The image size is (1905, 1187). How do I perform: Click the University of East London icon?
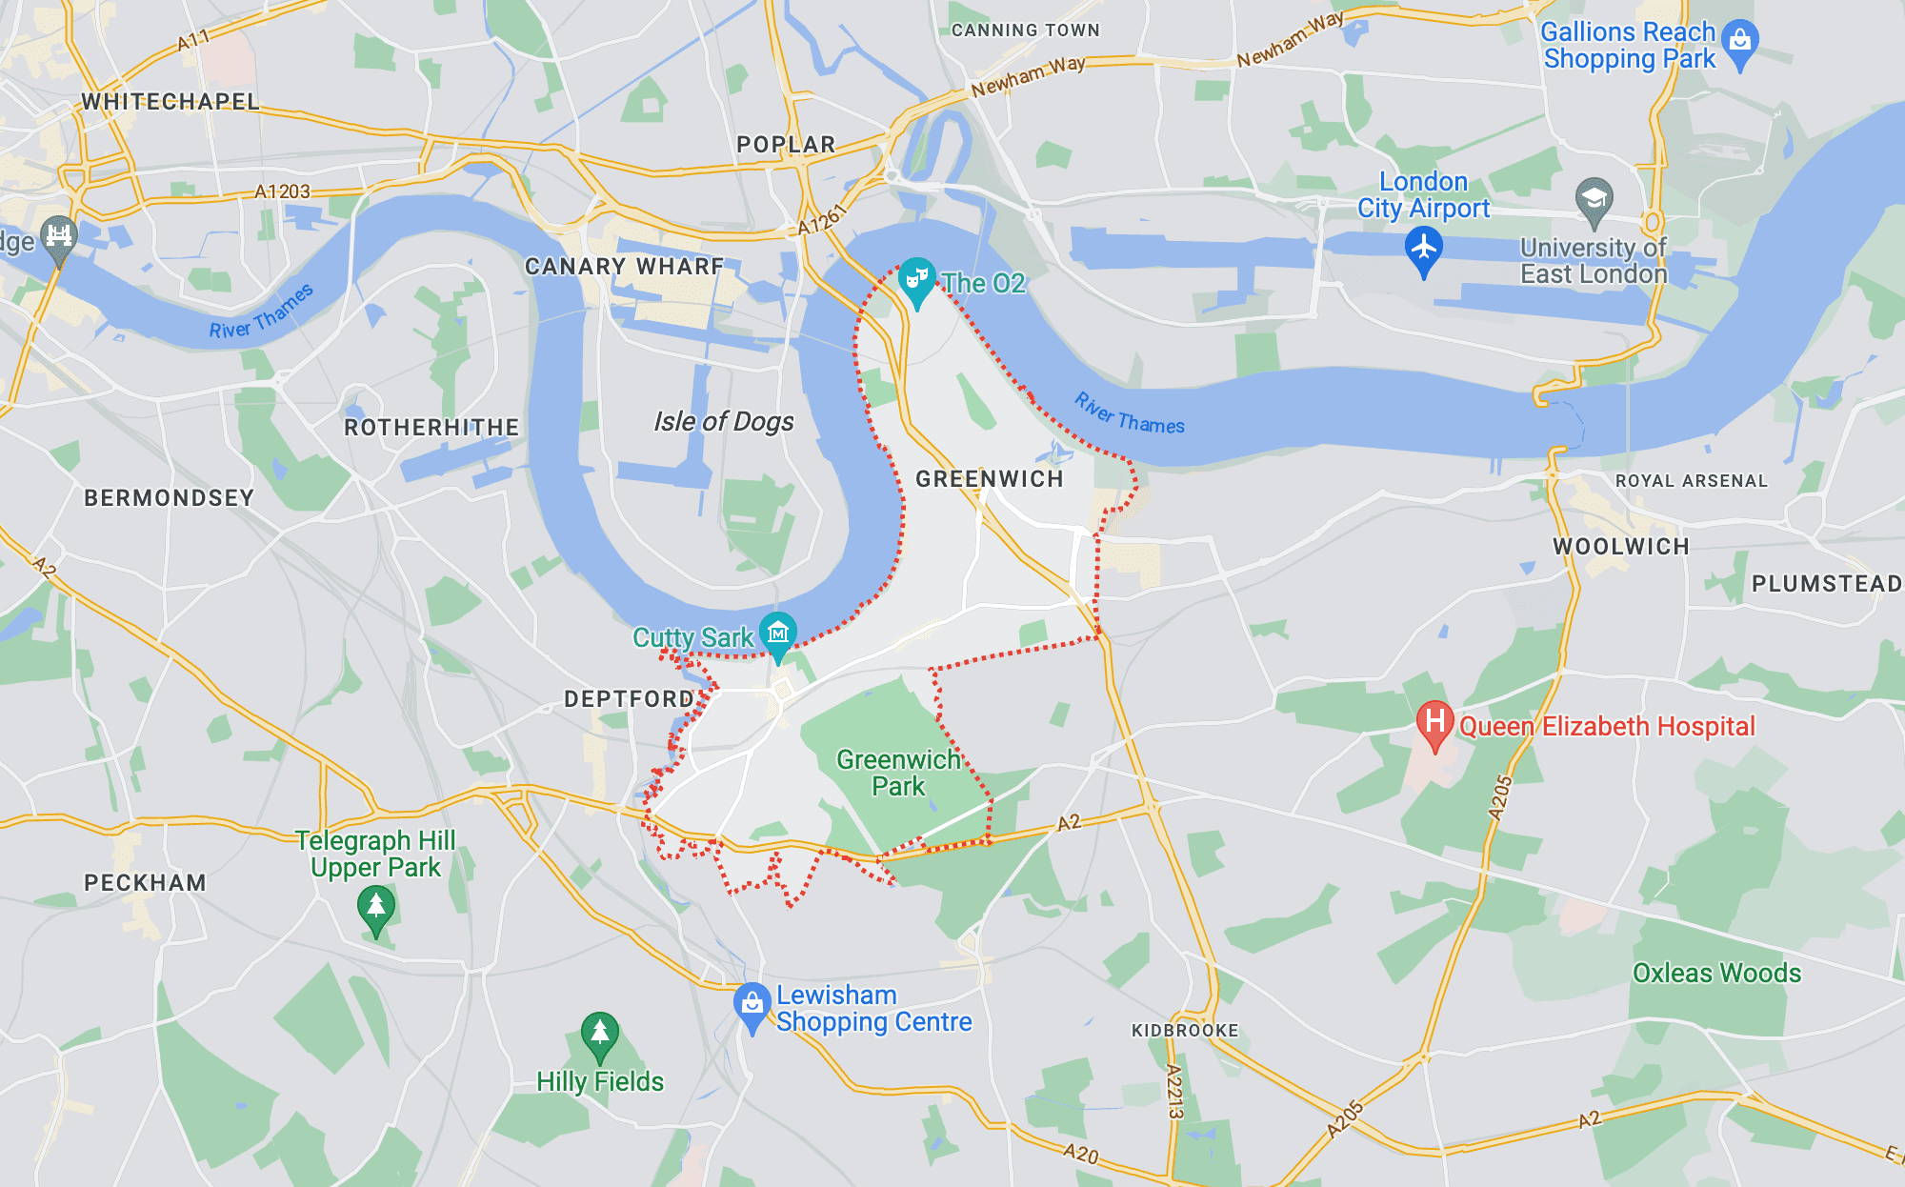[1594, 202]
